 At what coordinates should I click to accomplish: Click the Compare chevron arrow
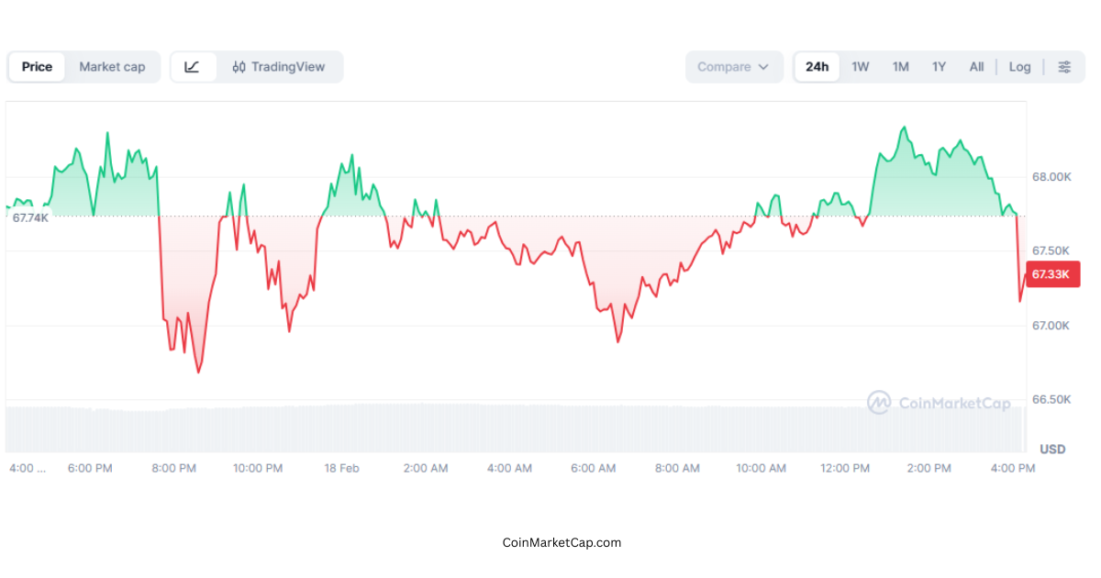click(x=762, y=66)
